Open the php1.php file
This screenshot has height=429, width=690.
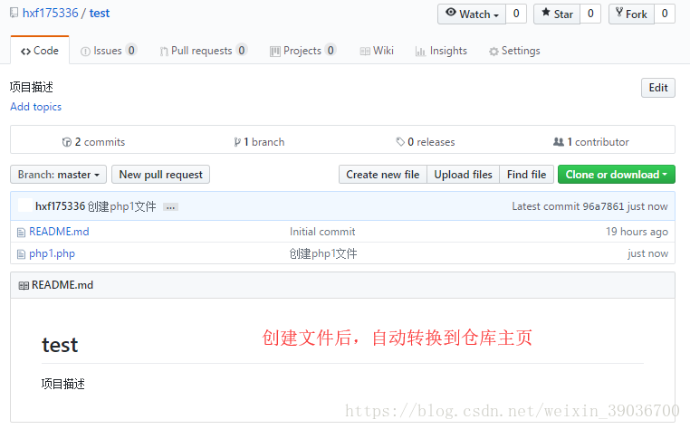coord(52,253)
